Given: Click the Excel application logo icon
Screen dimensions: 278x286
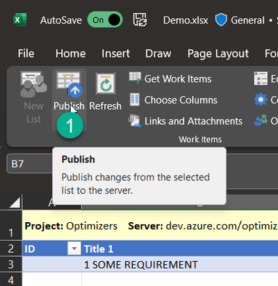Looking at the screenshot, I should [x=19, y=20].
